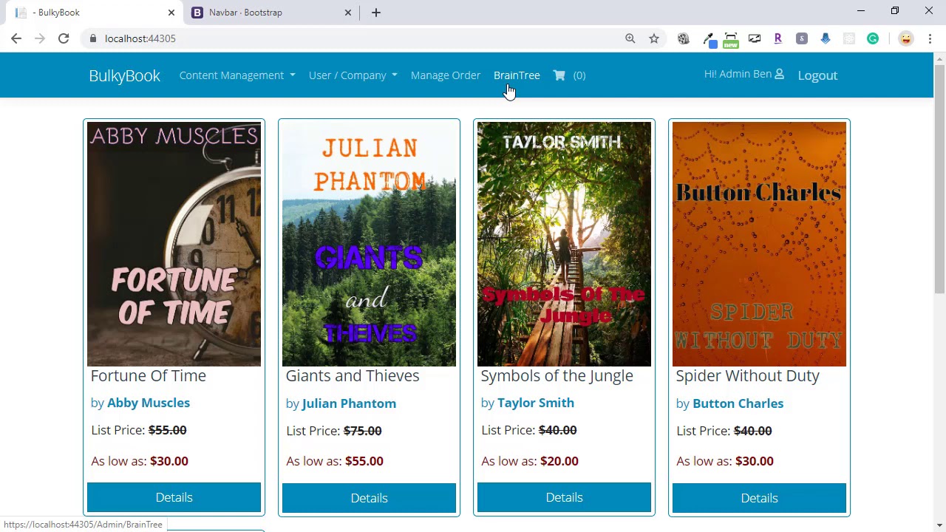
Task: Open the Chrome profile avatar
Action: point(905,38)
